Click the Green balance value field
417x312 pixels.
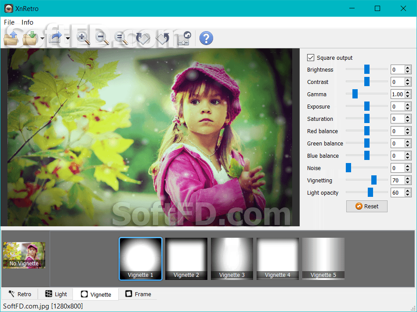(397, 143)
